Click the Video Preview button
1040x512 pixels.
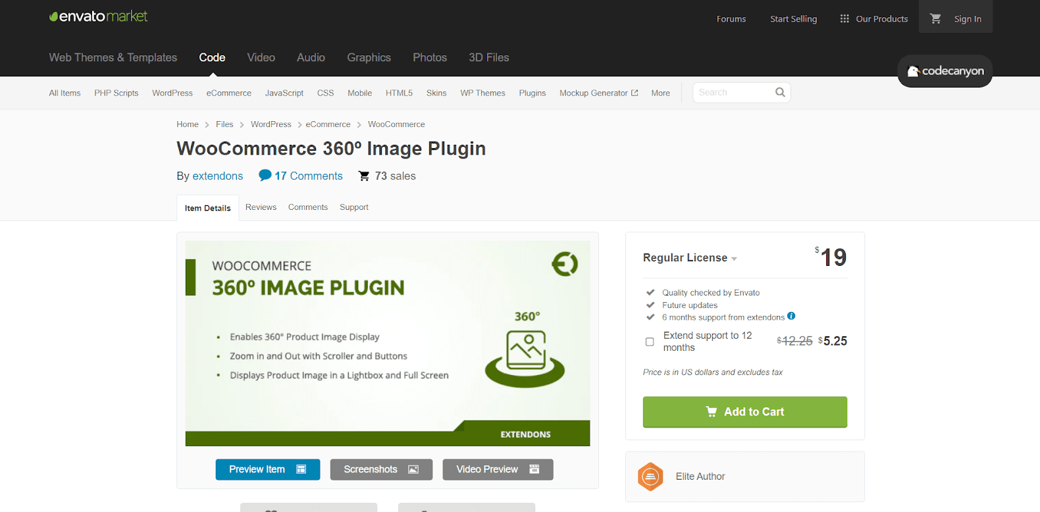click(498, 469)
